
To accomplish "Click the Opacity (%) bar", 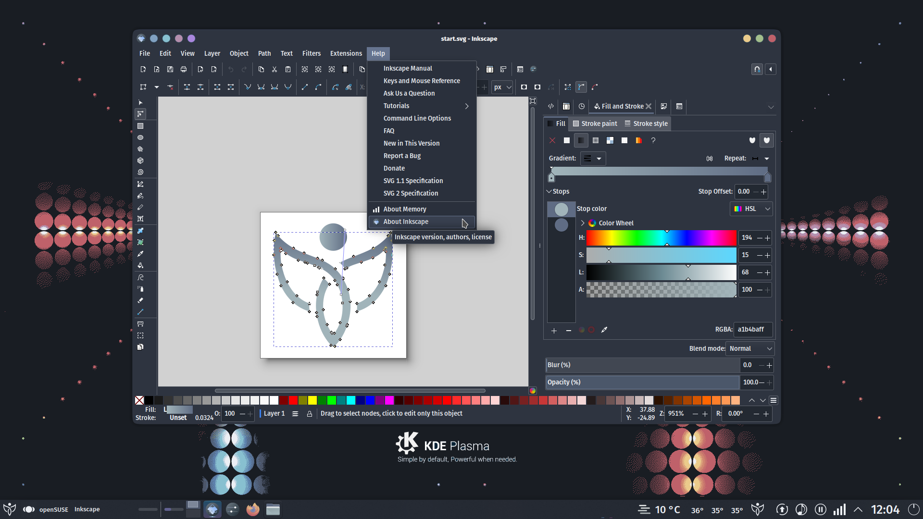I will [642, 383].
